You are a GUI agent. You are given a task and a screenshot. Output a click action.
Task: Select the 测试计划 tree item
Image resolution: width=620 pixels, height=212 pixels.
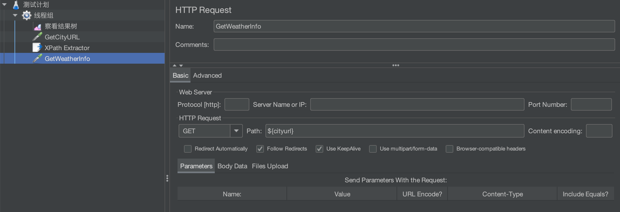coord(36,5)
